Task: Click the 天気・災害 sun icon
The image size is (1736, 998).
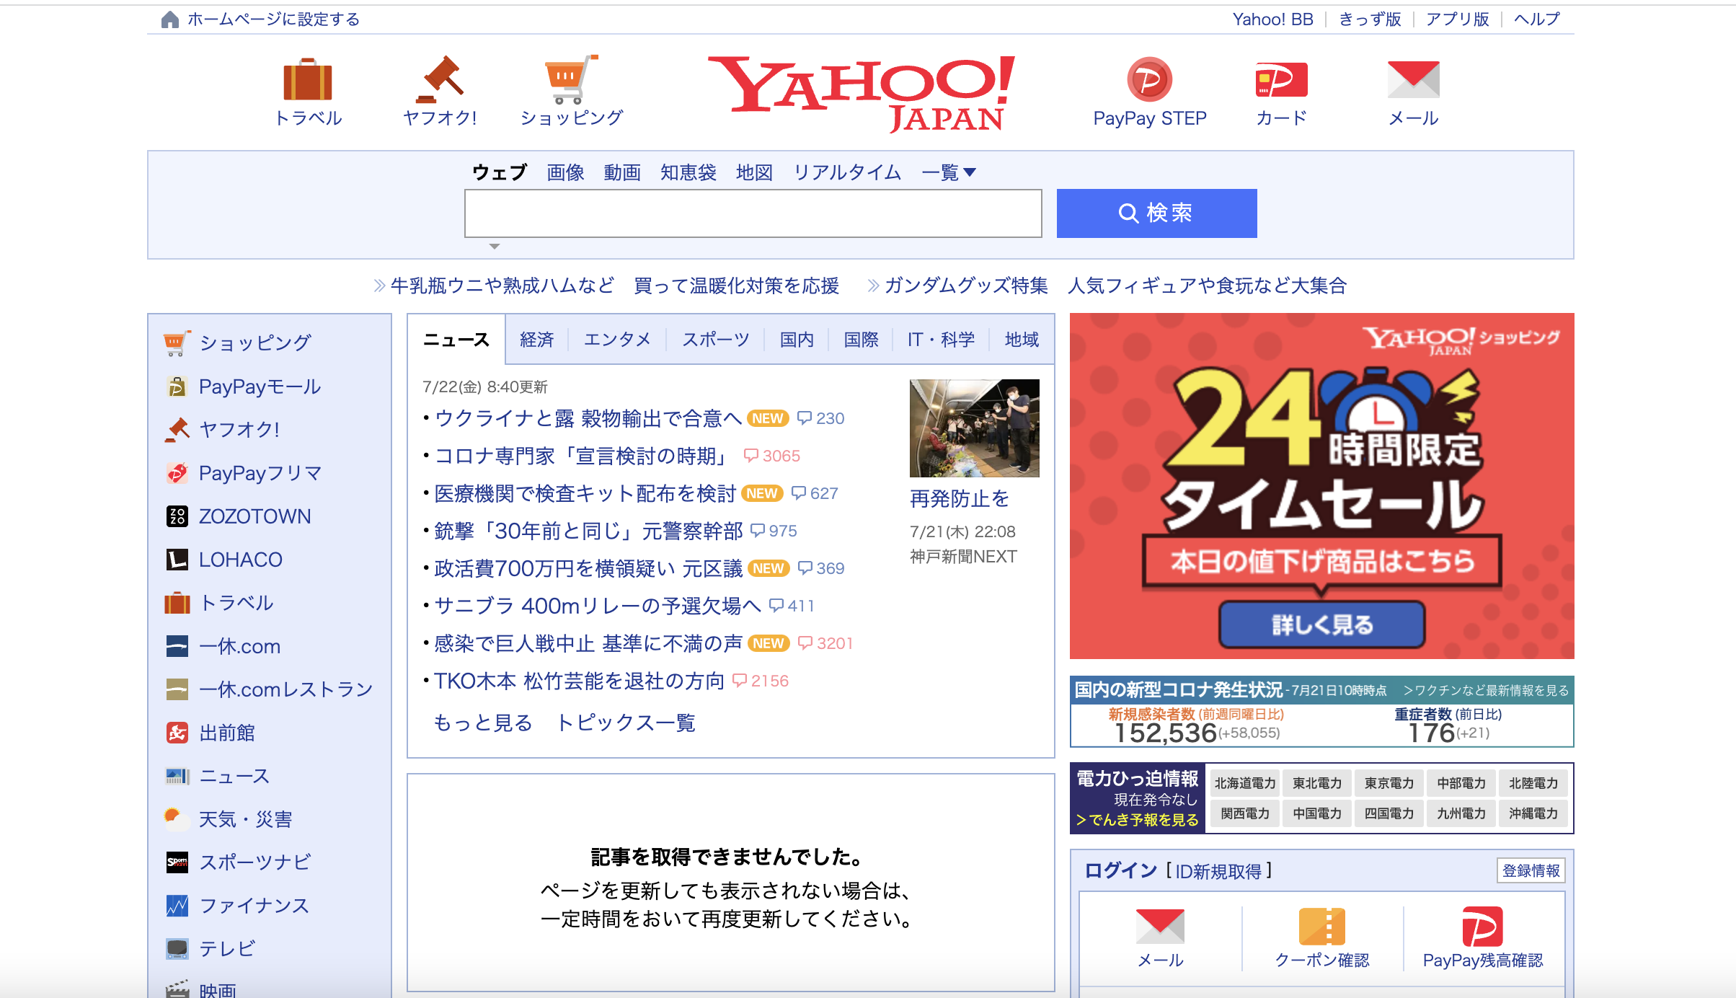Action: [x=177, y=818]
